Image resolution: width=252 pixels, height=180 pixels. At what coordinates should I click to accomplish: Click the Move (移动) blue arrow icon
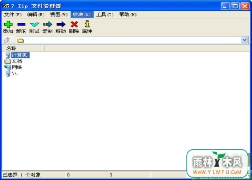(x=61, y=24)
